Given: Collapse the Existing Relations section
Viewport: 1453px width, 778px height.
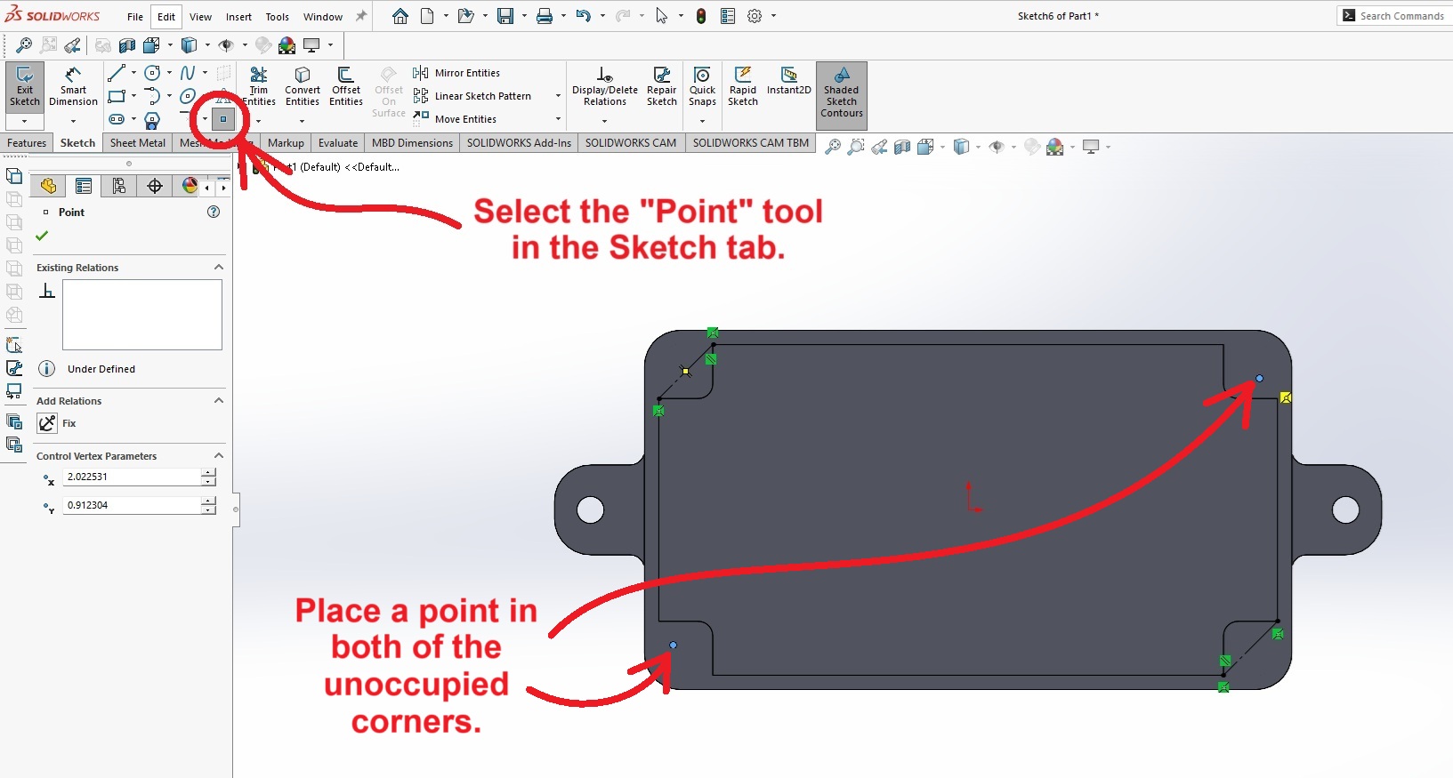Looking at the screenshot, I should coord(219,268).
